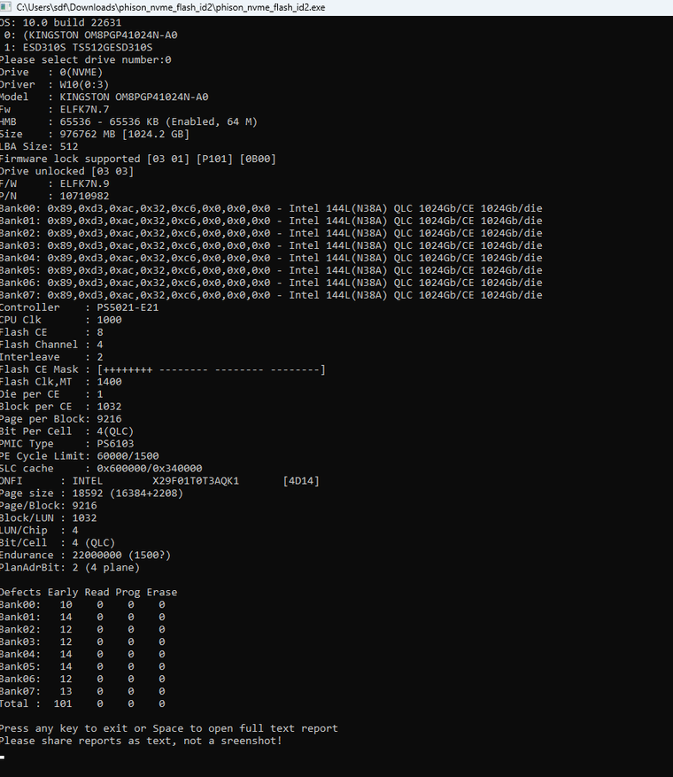The width and height of the screenshot is (673, 777).
Task: Click the Bank01 flash ID line
Action: [271, 221]
